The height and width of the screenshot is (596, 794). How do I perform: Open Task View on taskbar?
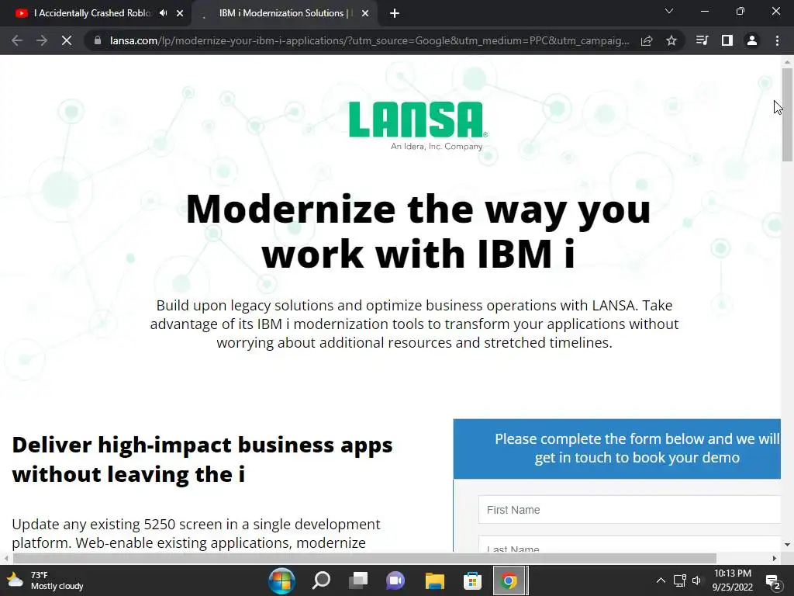358,580
